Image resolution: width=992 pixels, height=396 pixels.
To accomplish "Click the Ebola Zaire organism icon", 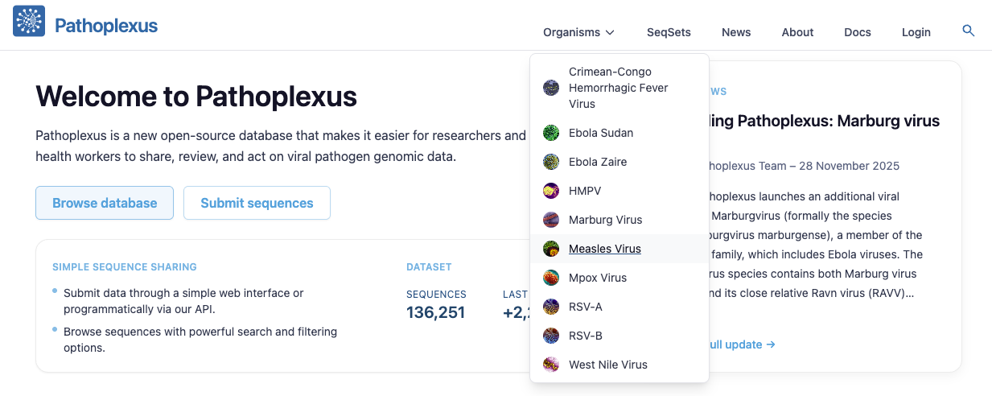I will click(551, 162).
